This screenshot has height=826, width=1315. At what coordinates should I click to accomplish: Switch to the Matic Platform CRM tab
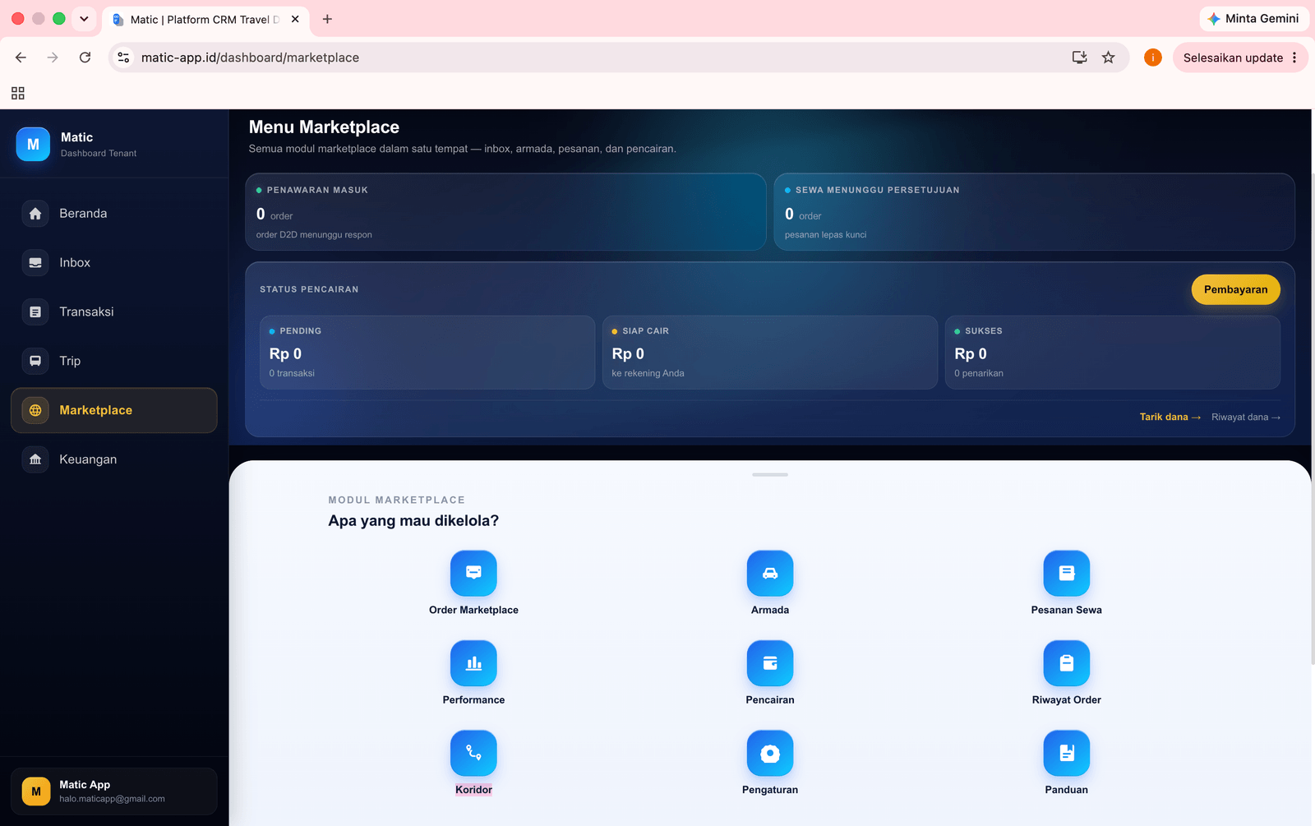point(205,20)
